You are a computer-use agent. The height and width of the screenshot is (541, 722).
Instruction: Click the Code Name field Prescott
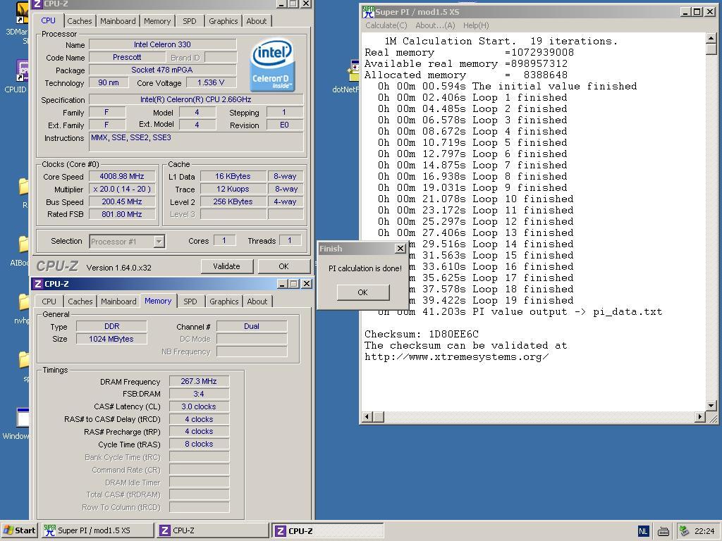(127, 57)
